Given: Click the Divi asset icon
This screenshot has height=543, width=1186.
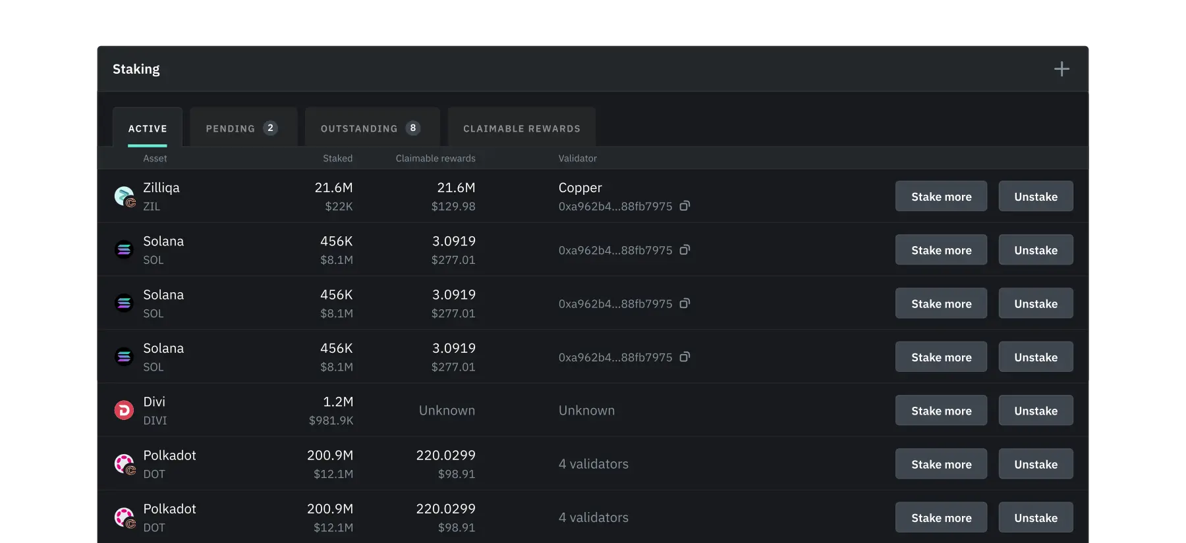Looking at the screenshot, I should tap(124, 410).
